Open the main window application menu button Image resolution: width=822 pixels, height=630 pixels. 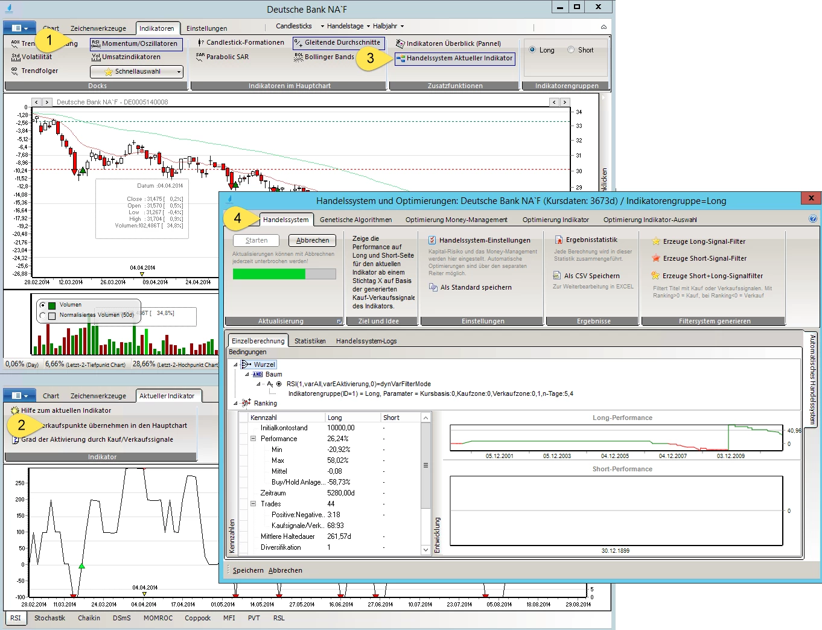[19, 28]
